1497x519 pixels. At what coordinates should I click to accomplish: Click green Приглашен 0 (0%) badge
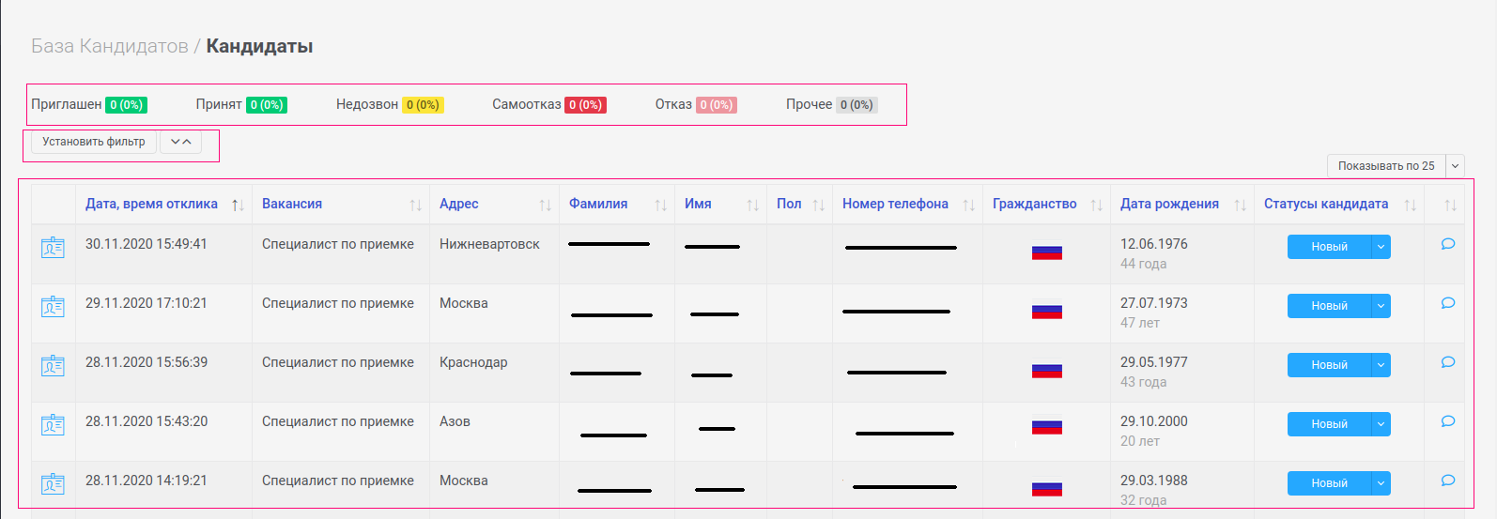click(x=126, y=105)
